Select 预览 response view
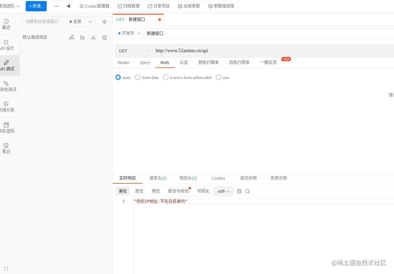 pos(156,191)
